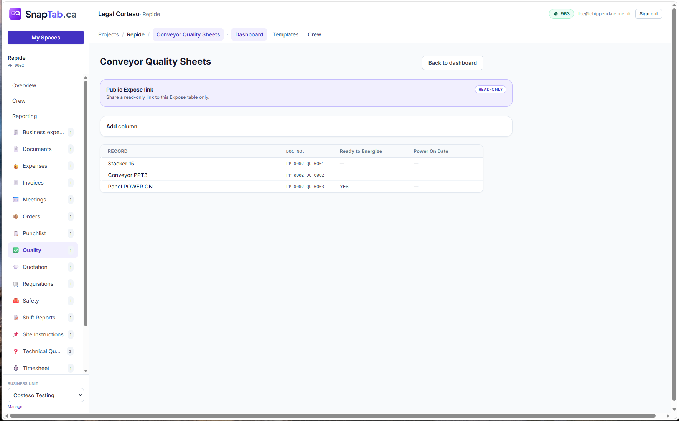679x421 pixels.
Task: Select the Conveyor Quality Sheets breadcrumb tab
Action: [188, 34]
